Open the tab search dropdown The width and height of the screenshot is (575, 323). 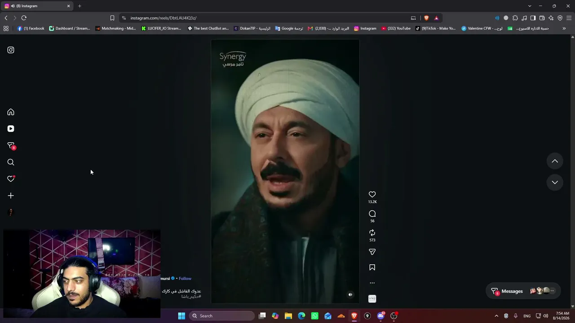point(530,6)
